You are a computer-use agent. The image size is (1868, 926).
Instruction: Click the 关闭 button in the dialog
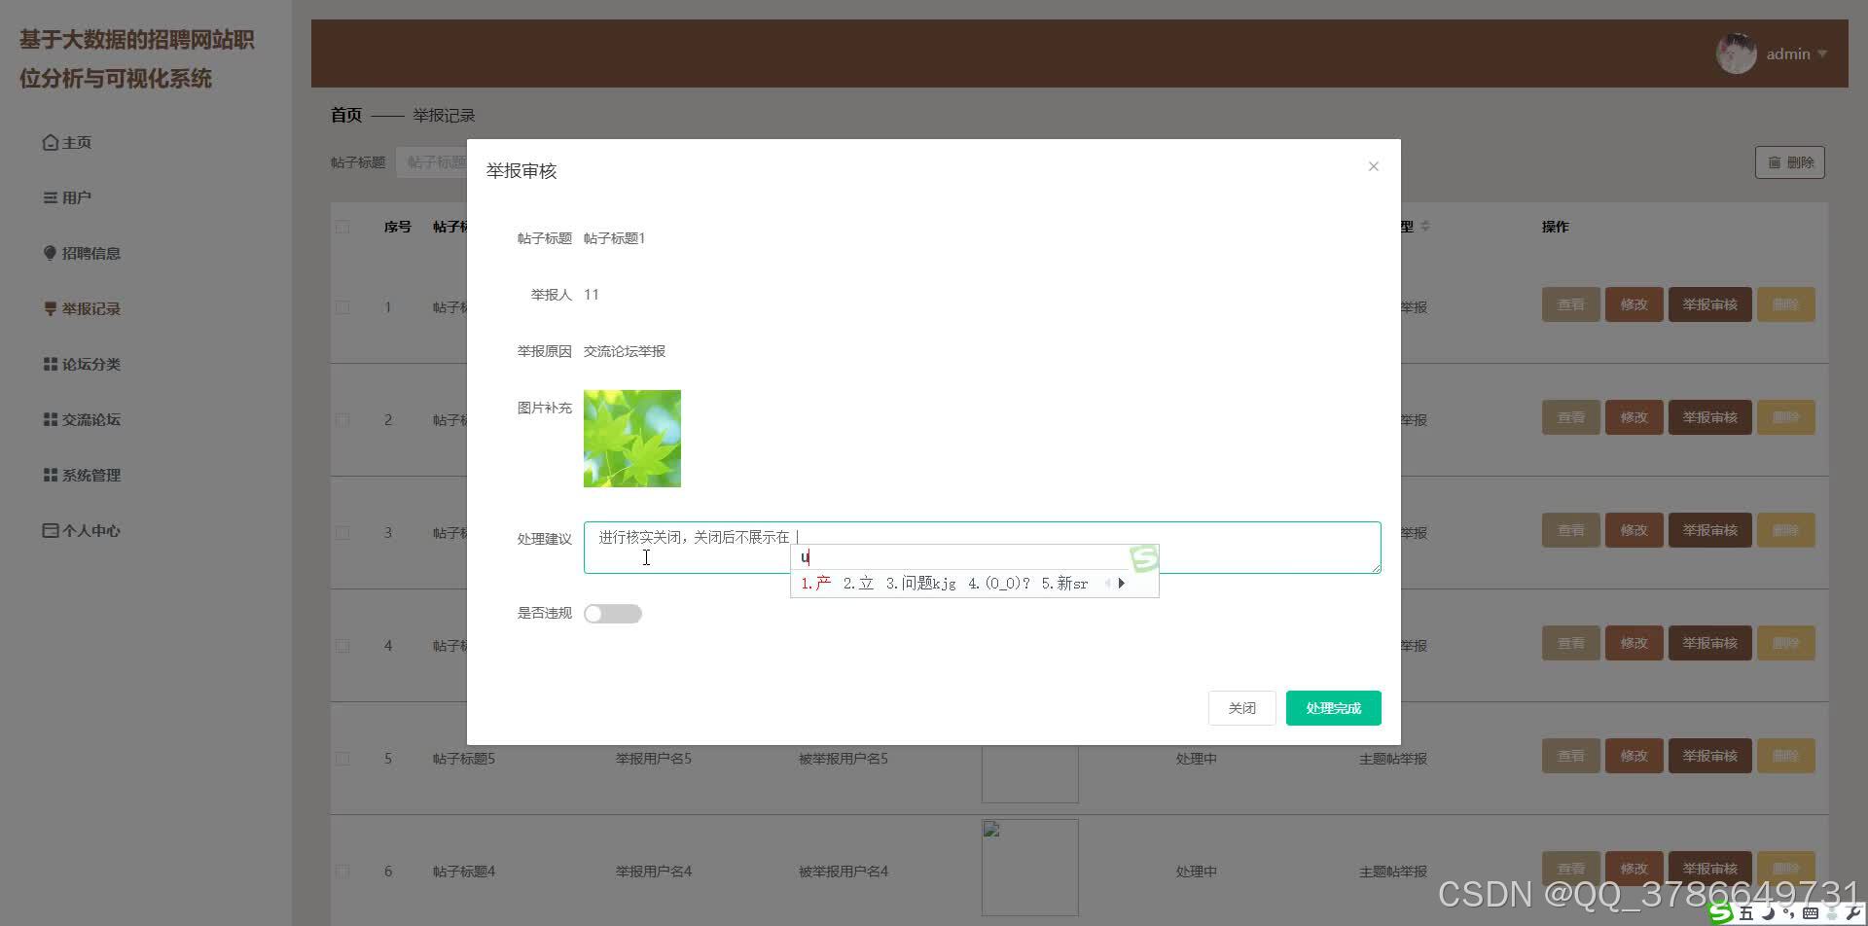point(1241,708)
